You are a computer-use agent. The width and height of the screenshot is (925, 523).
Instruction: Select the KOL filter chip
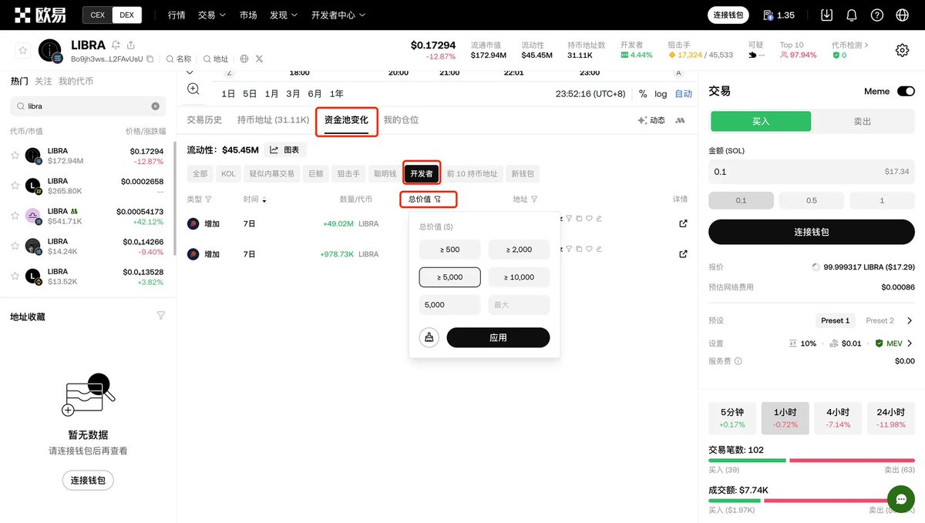coord(228,174)
